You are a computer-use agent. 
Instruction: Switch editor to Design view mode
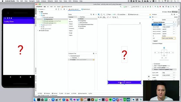[175, 12]
